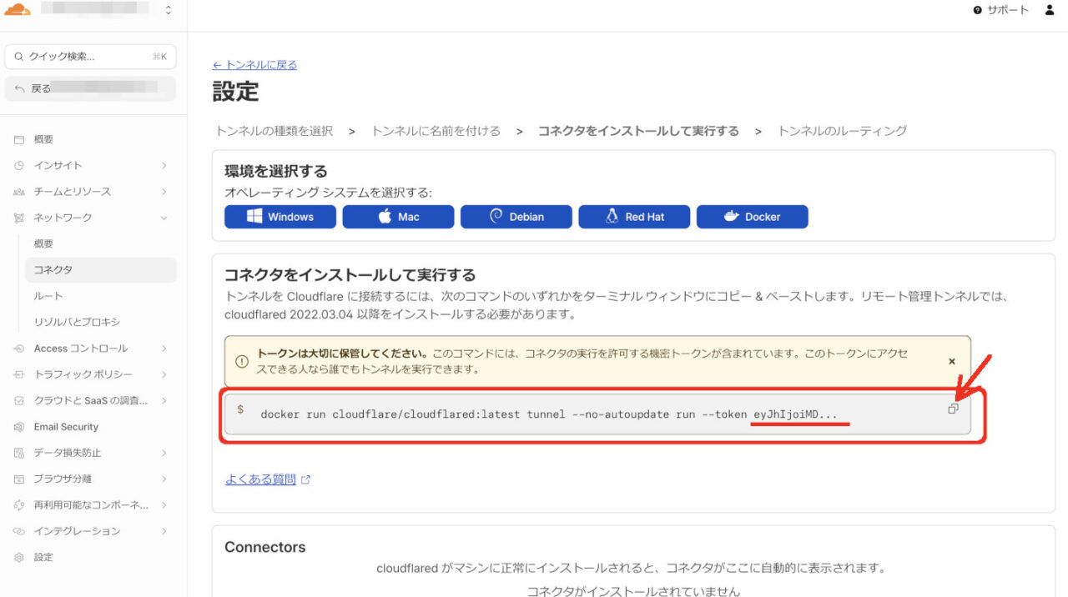1068x597 pixels.
Task: Open ルート in the sidebar
Action: 48,296
